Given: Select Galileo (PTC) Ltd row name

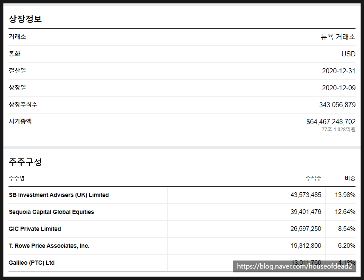Looking at the screenshot, I should [31, 263].
